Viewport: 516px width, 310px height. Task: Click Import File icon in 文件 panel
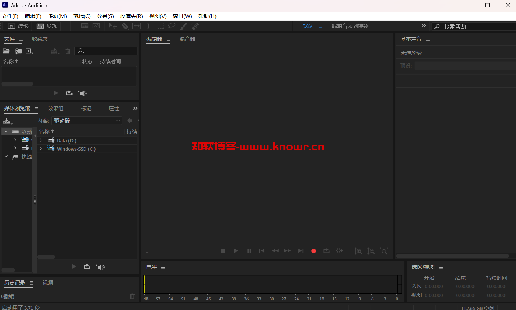point(18,51)
